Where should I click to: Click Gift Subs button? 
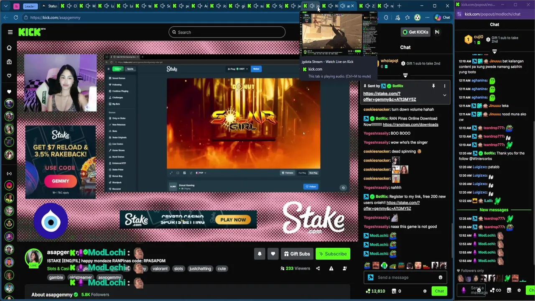point(297,254)
